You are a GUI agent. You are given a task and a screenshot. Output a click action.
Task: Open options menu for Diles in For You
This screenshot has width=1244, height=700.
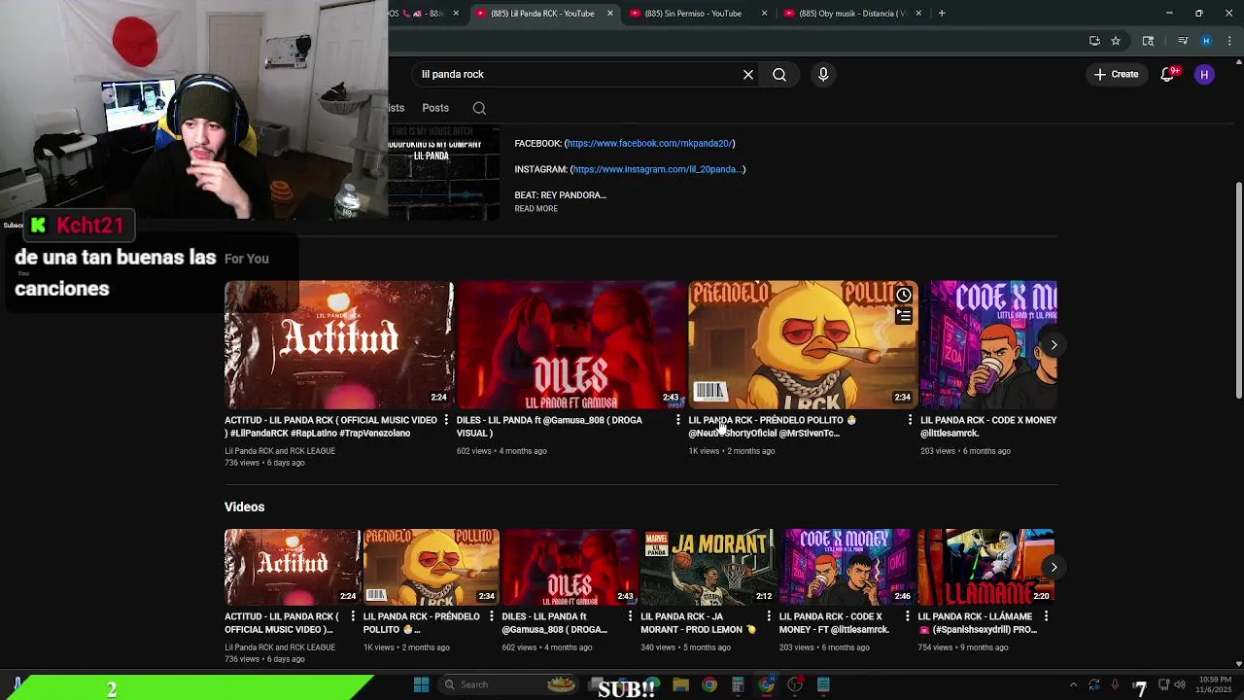pyautogui.click(x=678, y=420)
